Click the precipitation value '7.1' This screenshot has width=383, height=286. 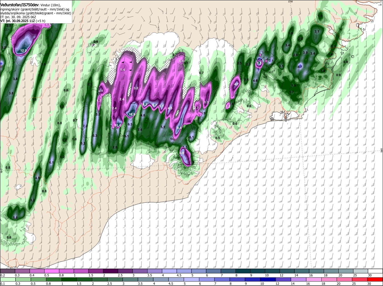tap(271, 61)
